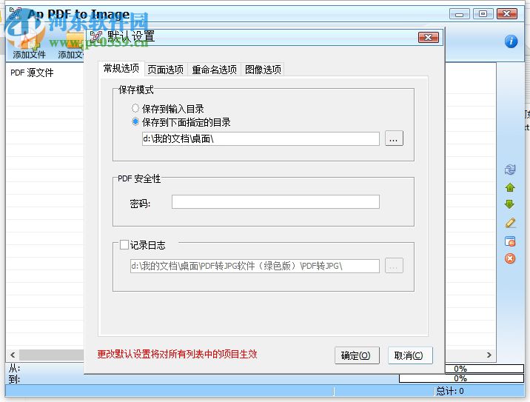The height and width of the screenshot is (402, 530).
Task: Select 保存到下面指定的目录 radio option
Action: tap(181, 122)
